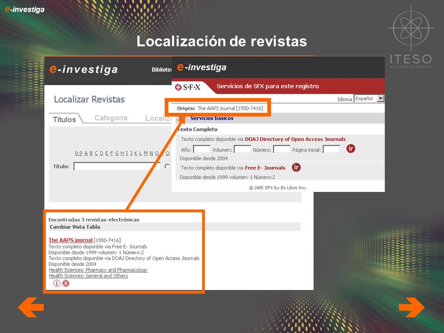The height and width of the screenshot is (333, 444).
Task: Click 'Servicios de SFX para este registro' heading
Action: (268, 86)
